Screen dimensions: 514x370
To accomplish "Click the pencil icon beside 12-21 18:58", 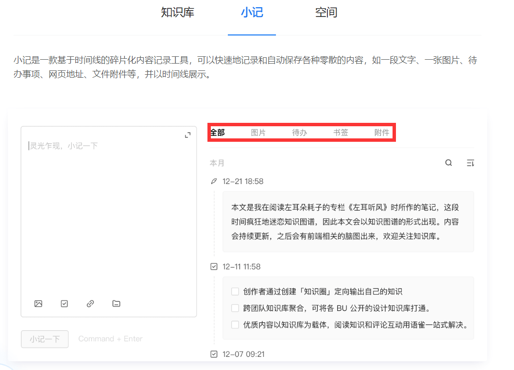I will pyautogui.click(x=214, y=181).
